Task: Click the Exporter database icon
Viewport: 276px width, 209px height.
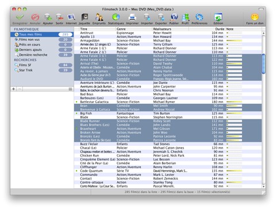Action: [x=161, y=17]
